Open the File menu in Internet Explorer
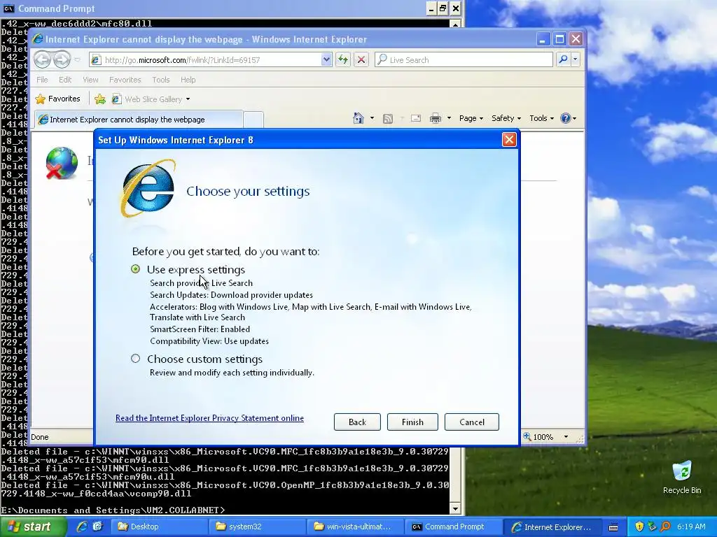The width and height of the screenshot is (717, 537). 42,80
